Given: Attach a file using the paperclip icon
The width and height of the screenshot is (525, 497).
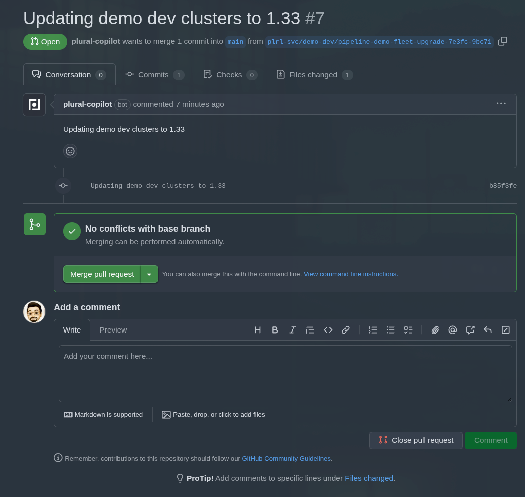Looking at the screenshot, I should coord(435,330).
